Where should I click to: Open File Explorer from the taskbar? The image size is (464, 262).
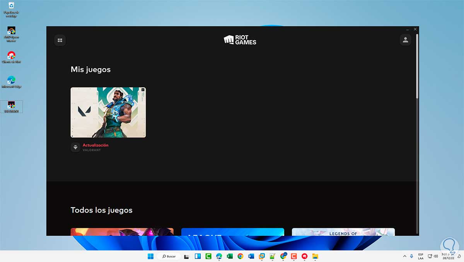coord(315,256)
